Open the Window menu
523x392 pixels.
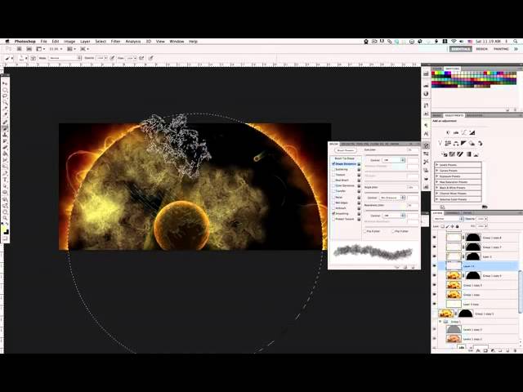point(177,42)
